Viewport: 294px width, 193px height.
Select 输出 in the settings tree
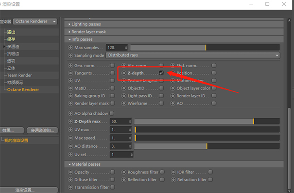pos(11,32)
